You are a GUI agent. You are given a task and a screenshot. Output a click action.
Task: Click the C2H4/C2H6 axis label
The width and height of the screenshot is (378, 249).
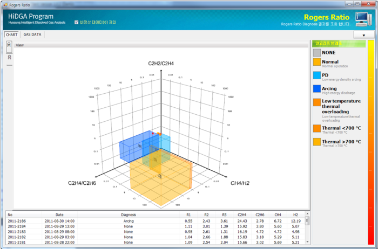click(82, 183)
